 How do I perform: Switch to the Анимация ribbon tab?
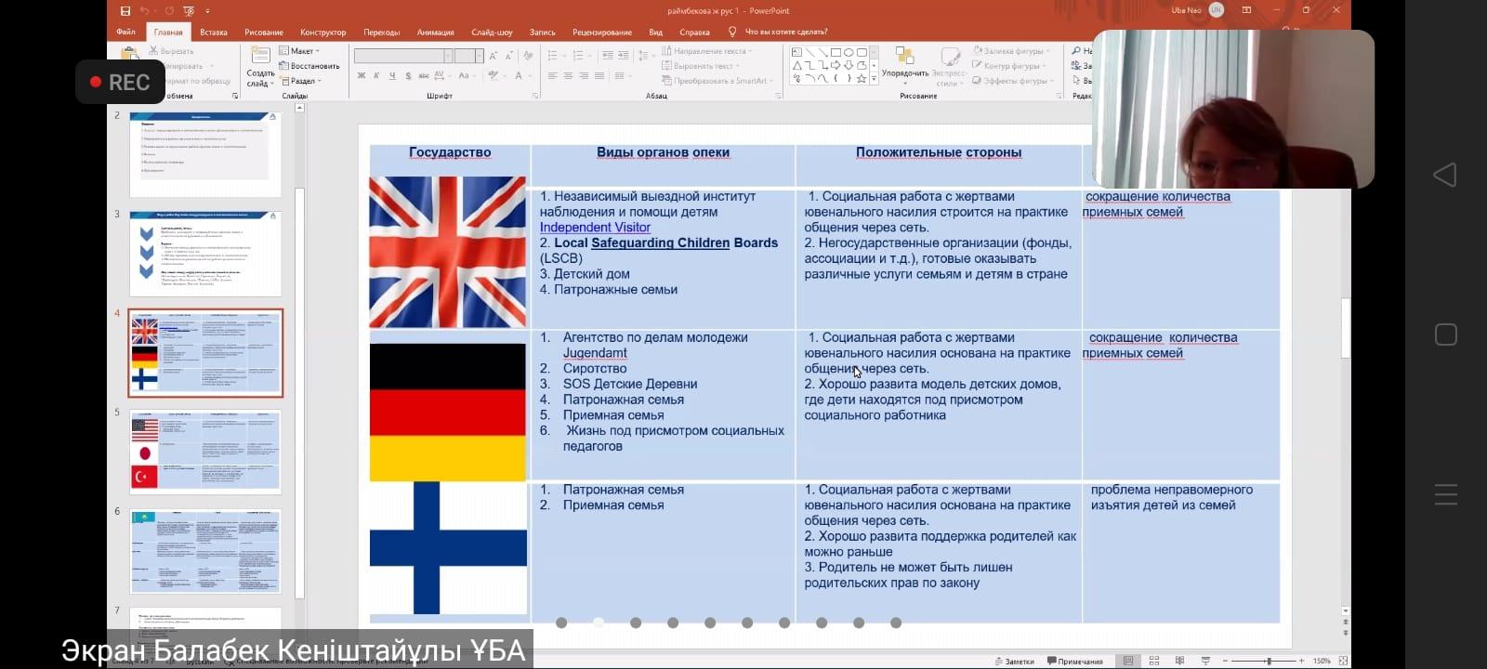pyautogui.click(x=435, y=32)
